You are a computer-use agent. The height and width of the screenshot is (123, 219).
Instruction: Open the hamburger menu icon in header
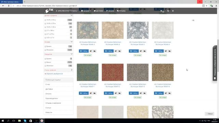pyautogui.click(x=173, y=11)
